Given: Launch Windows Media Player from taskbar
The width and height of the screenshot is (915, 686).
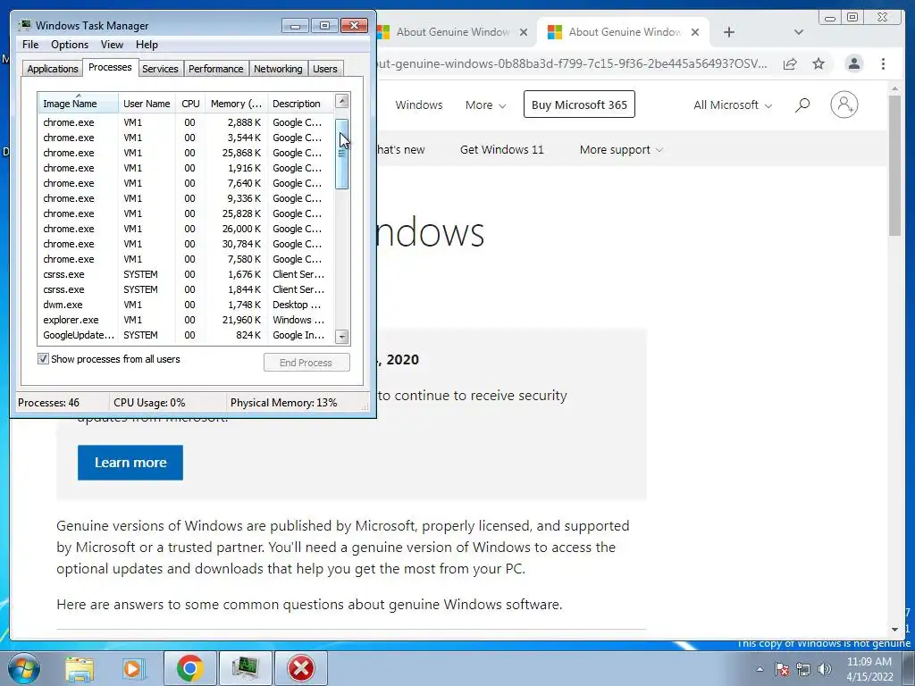Looking at the screenshot, I should coord(134,668).
